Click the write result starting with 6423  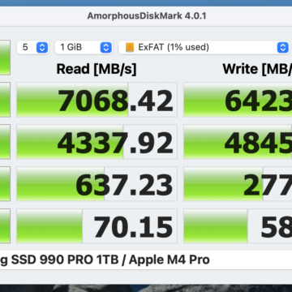point(238,100)
